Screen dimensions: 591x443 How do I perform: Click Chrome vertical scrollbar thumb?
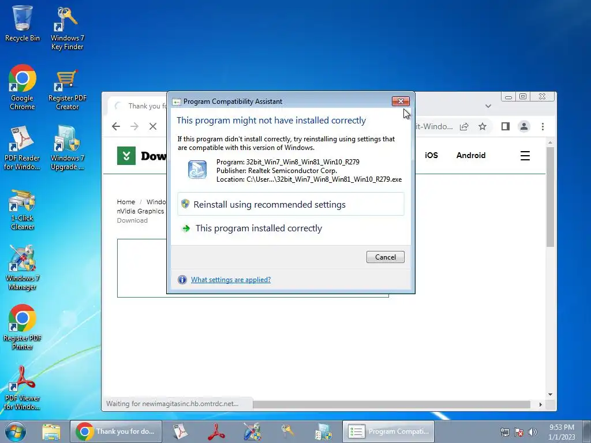click(550, 197)
